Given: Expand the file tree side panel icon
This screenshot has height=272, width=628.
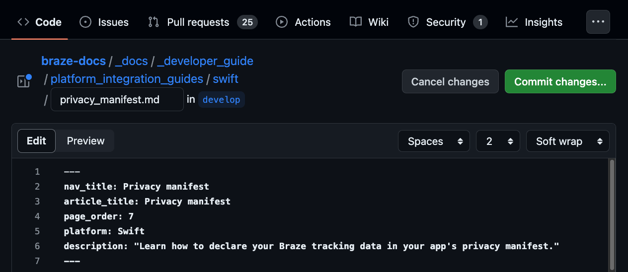Looking at the screenshot, I should [x=24, y=80].
